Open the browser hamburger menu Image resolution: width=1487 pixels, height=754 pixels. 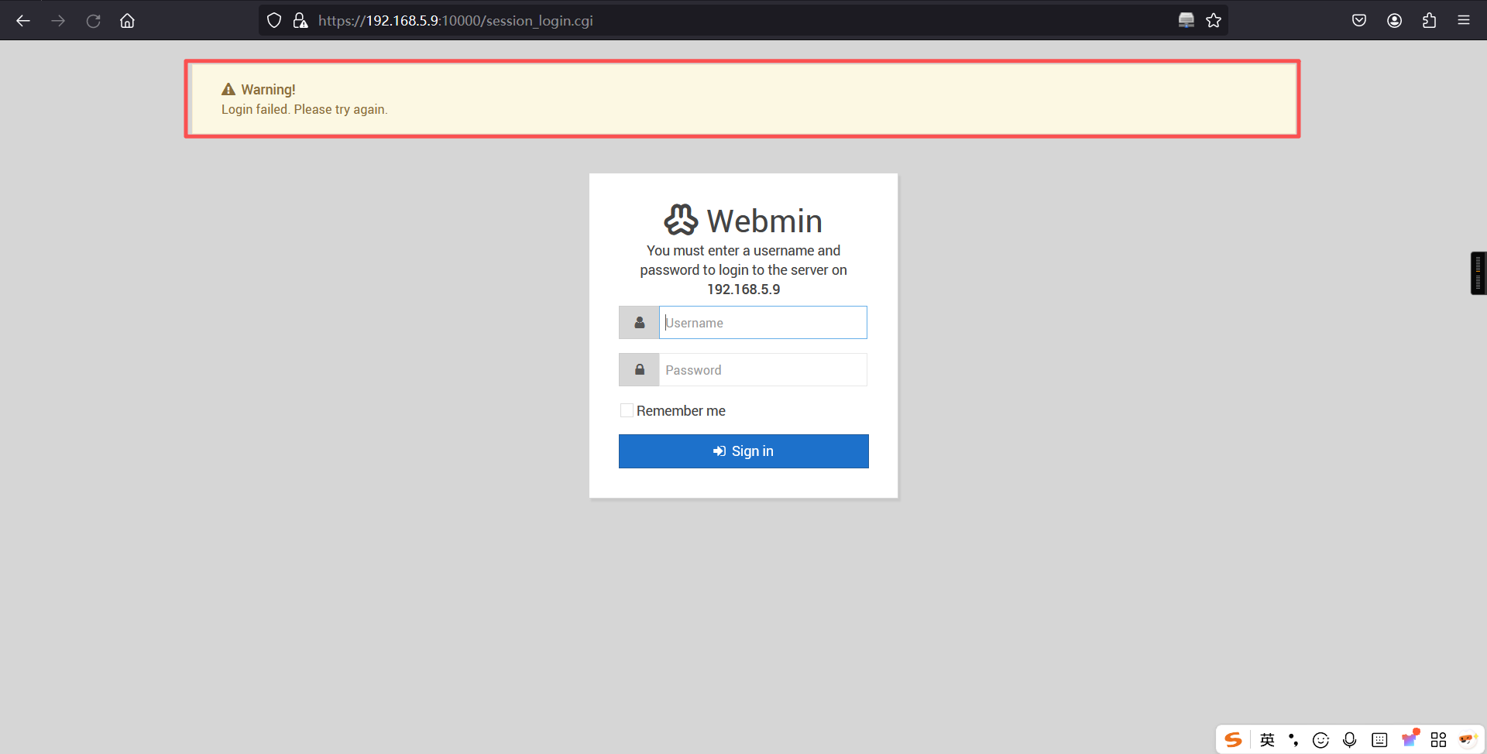coord(1464,21)
